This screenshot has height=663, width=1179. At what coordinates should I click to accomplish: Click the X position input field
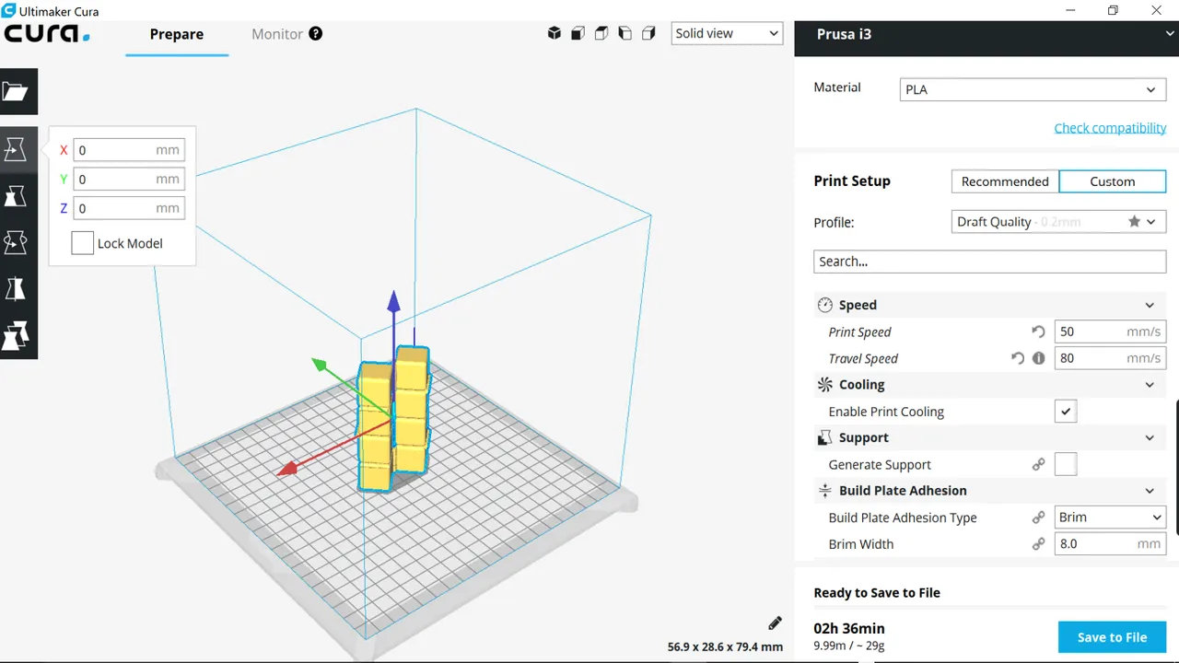pos(129,150)
